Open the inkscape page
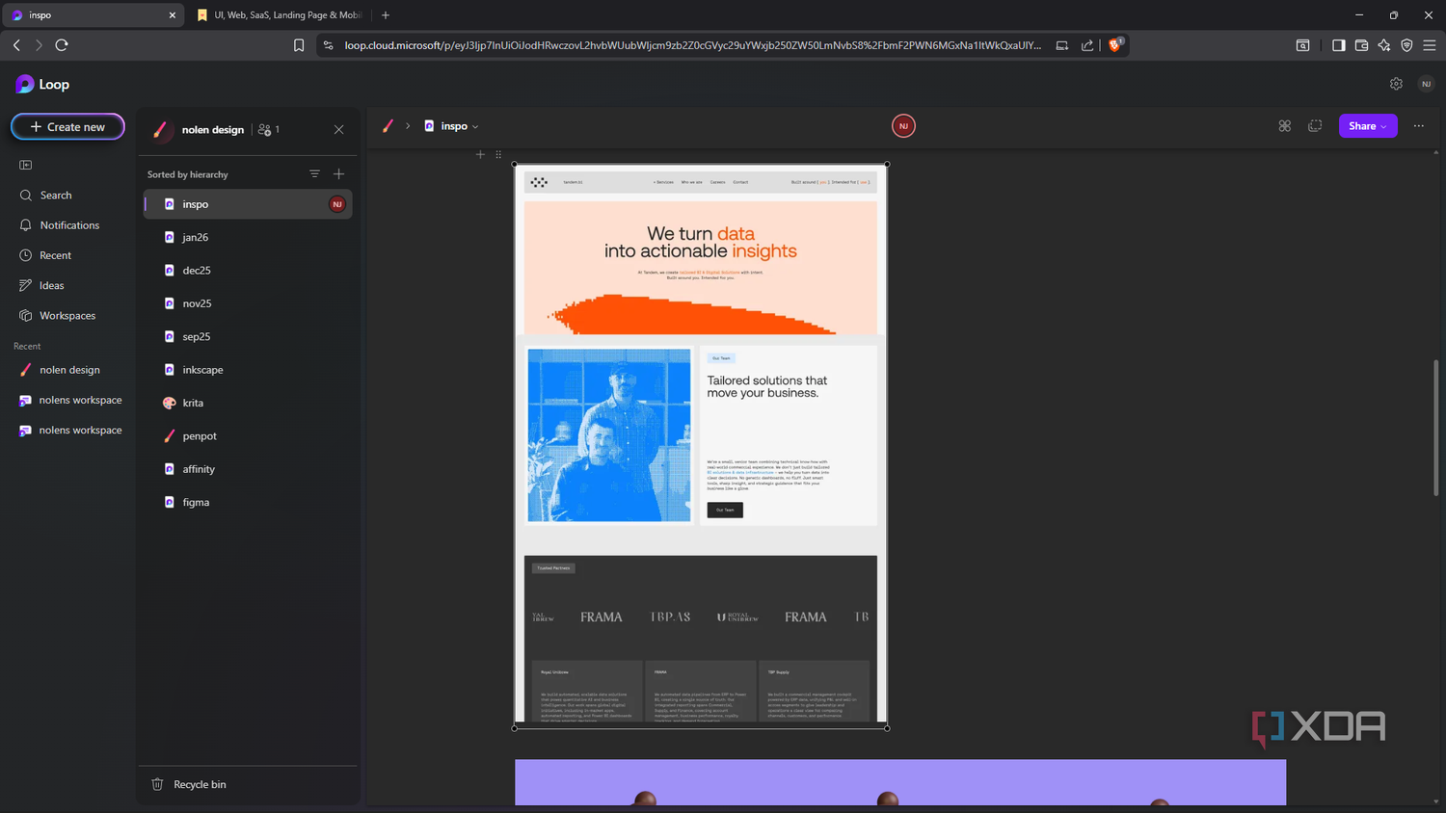 click(248, 370)
